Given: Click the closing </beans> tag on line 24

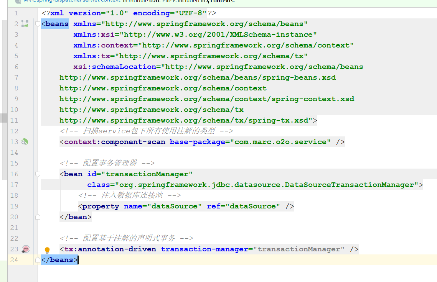Looking at the screenshot, I should tap(59, 260).
